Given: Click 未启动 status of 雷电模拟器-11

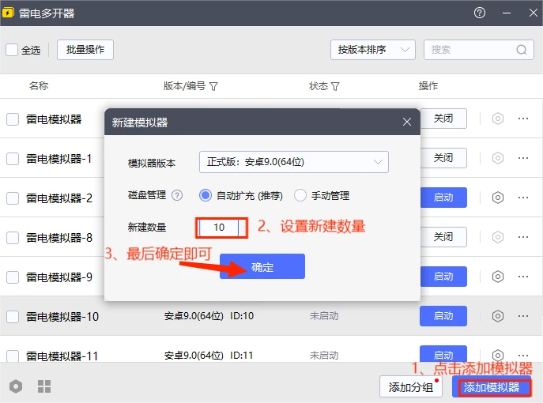Looking at the screenshot, I should point(324,356).
